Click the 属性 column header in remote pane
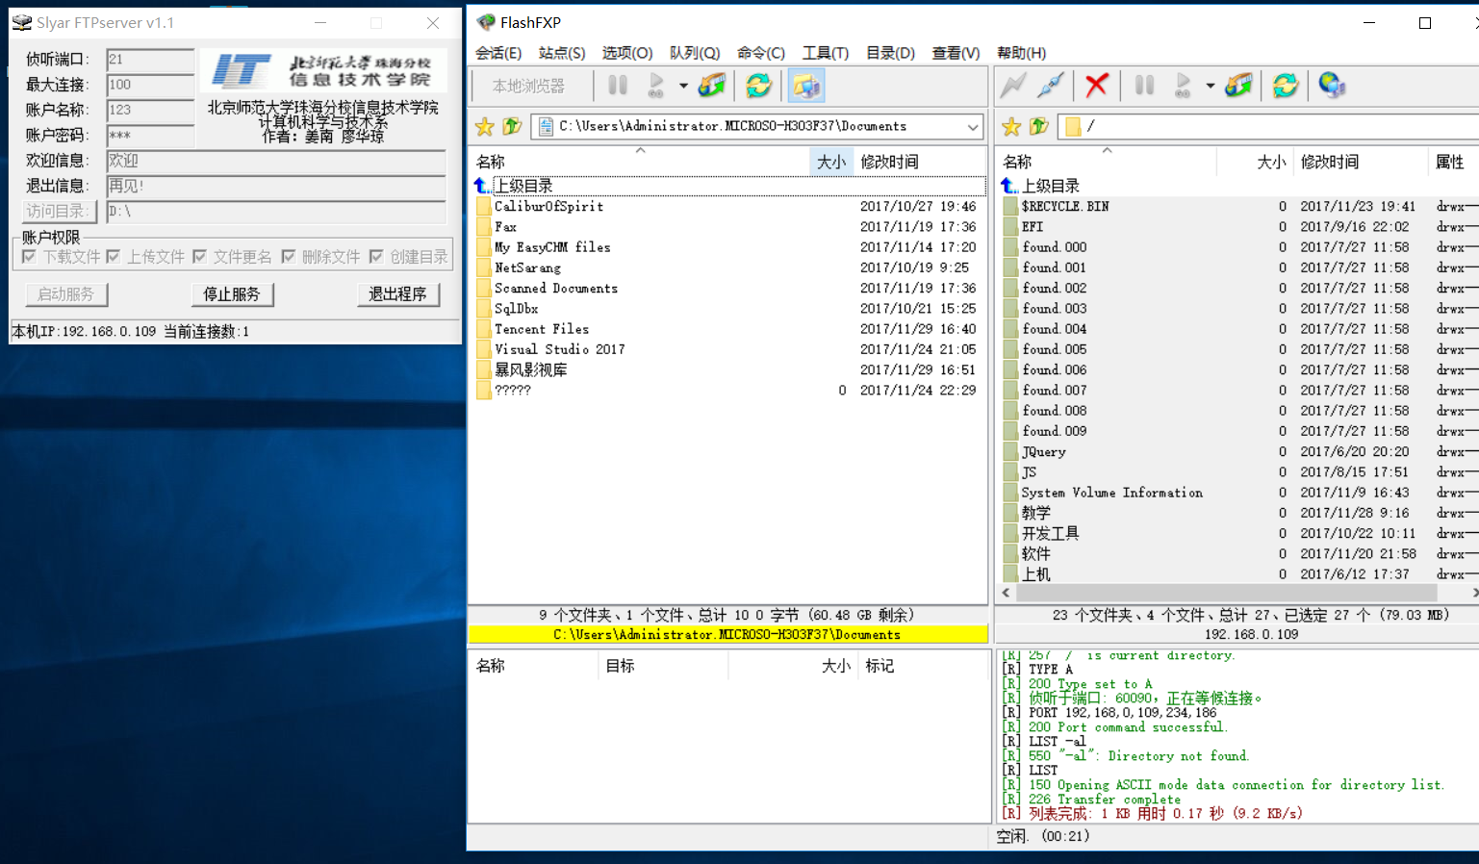The image size is (1479, 864). (1450, 162)
